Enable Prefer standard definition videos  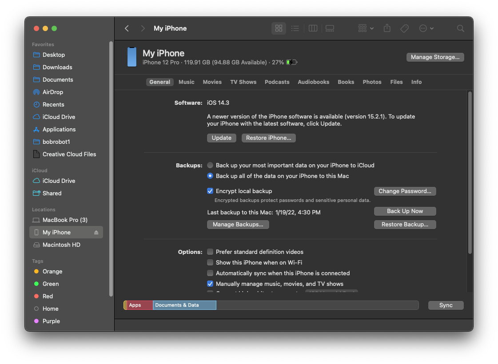[210, 252]
